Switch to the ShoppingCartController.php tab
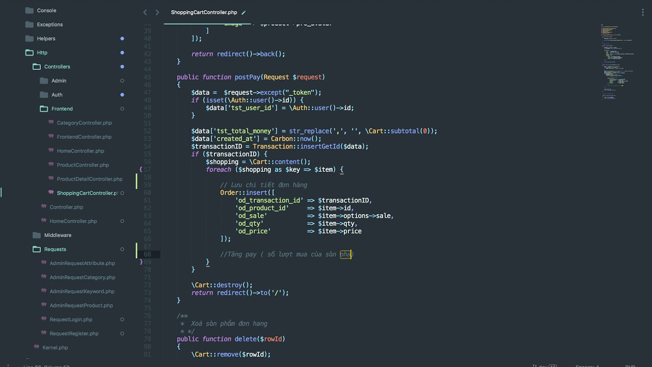 click(204, 12)
